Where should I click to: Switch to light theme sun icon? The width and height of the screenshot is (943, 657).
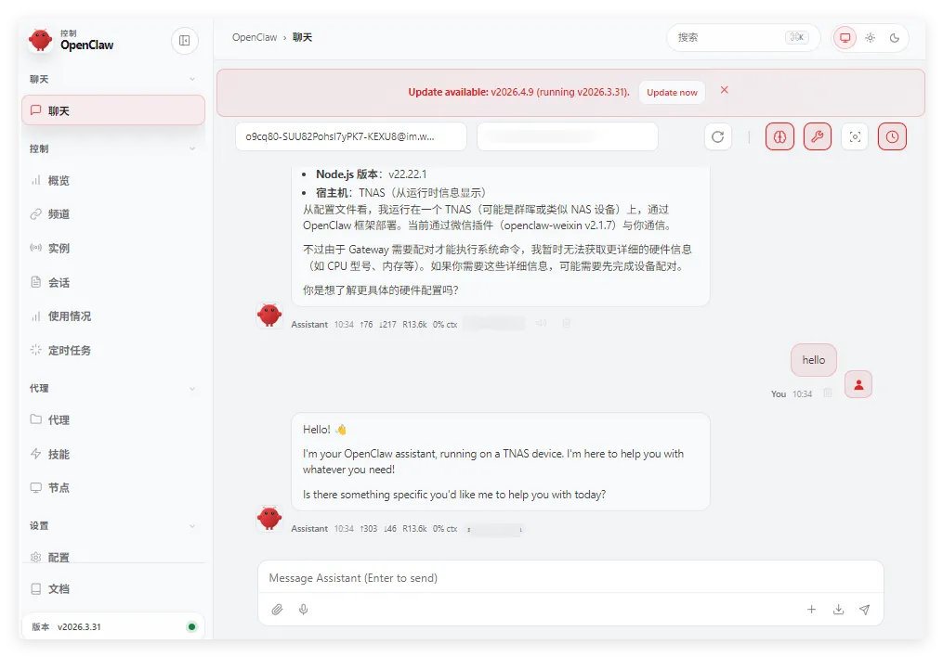(871, 38)
